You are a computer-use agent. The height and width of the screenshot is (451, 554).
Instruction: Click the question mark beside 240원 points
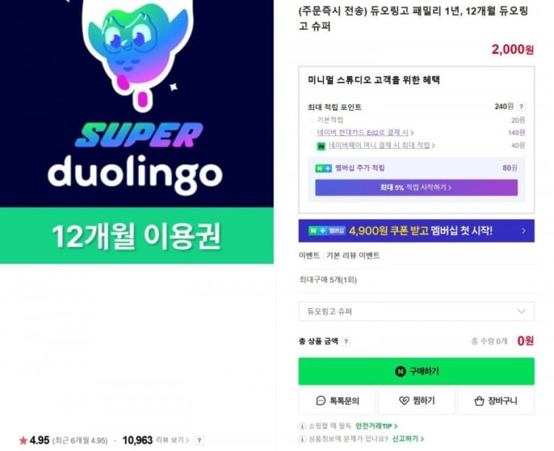pos(521,106)
